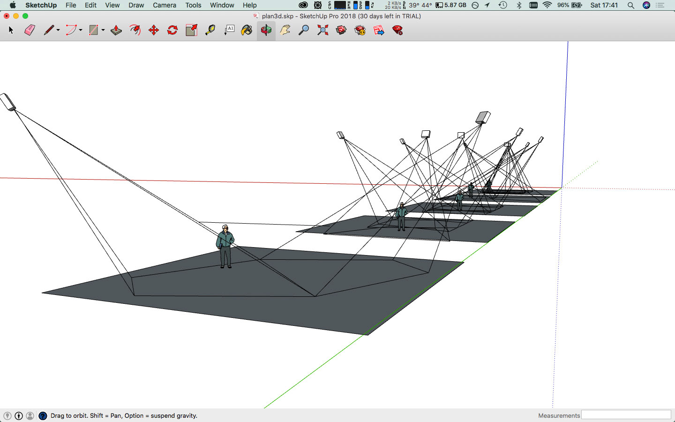675x422 pixels.
Task: Activate the Push/Pull tool
Action: click(116, 30)
